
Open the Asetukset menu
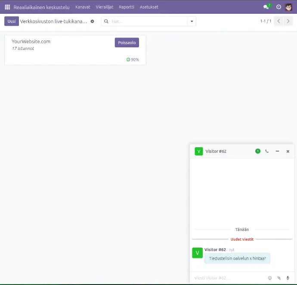149,7
